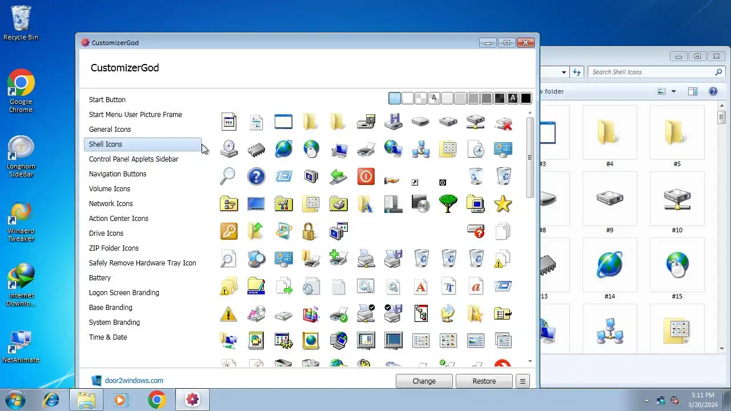Show hidden system tray icons

point(646,400)
